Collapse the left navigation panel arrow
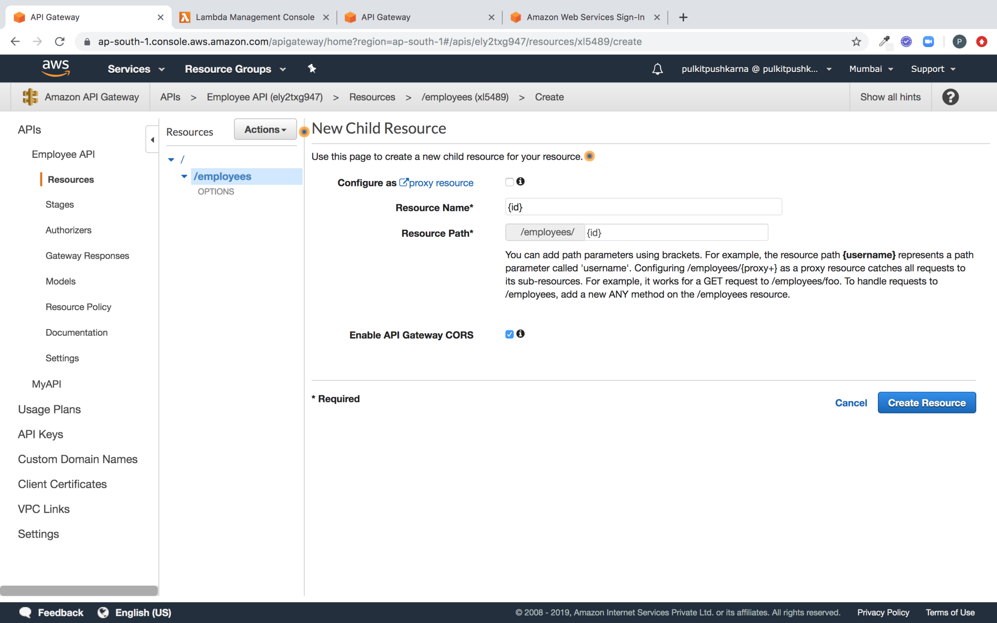 [x=152, y=139]
